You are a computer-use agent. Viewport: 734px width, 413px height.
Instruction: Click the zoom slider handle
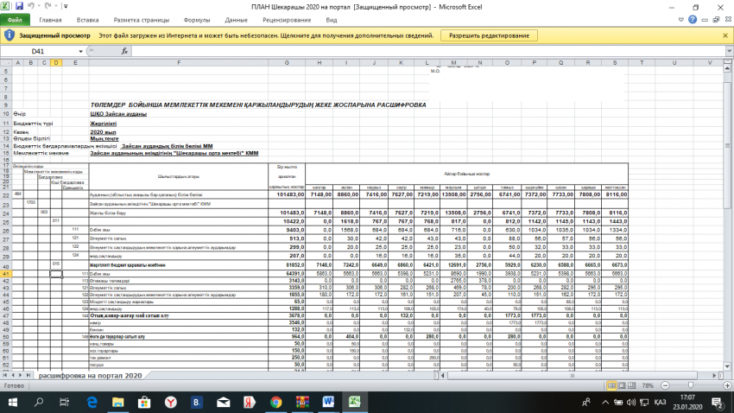pyautogui.click(x=691, y=385)
